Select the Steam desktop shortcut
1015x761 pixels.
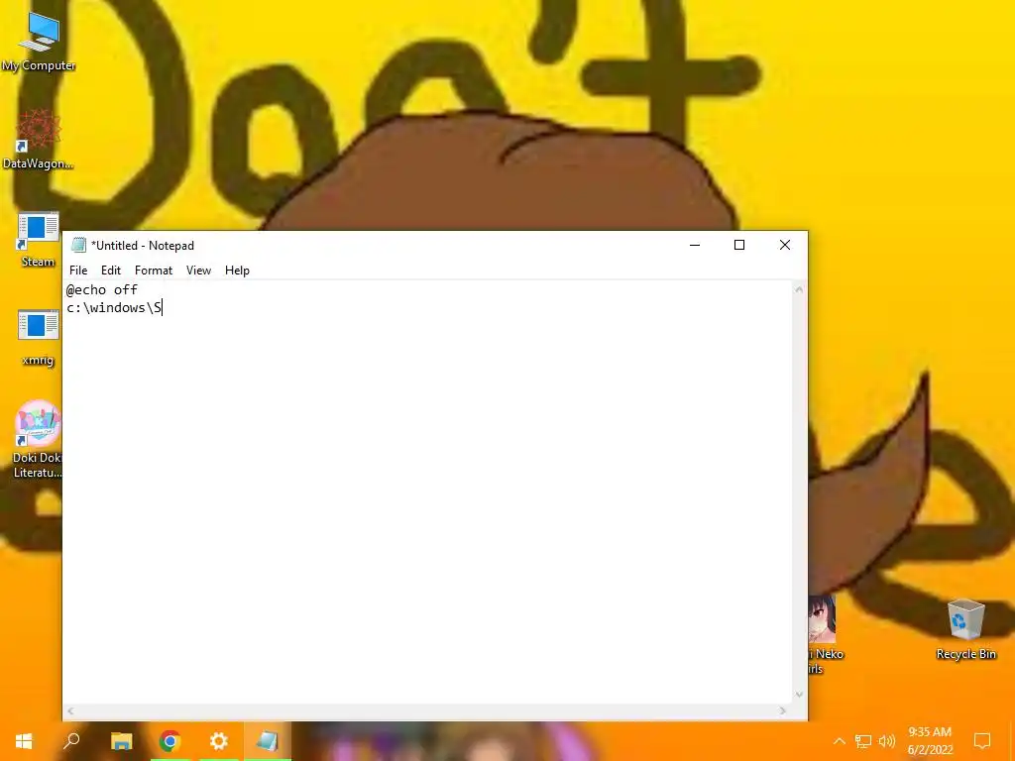pos(38,240)
